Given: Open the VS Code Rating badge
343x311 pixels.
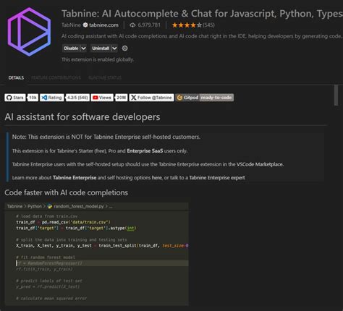Looking at the screenshot, I should click(x=64, y=98).
